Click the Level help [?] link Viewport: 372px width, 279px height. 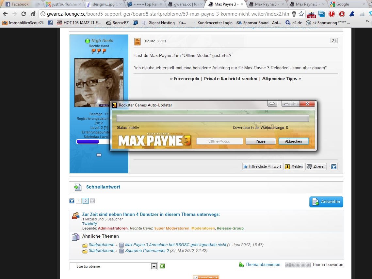point(106,128)
